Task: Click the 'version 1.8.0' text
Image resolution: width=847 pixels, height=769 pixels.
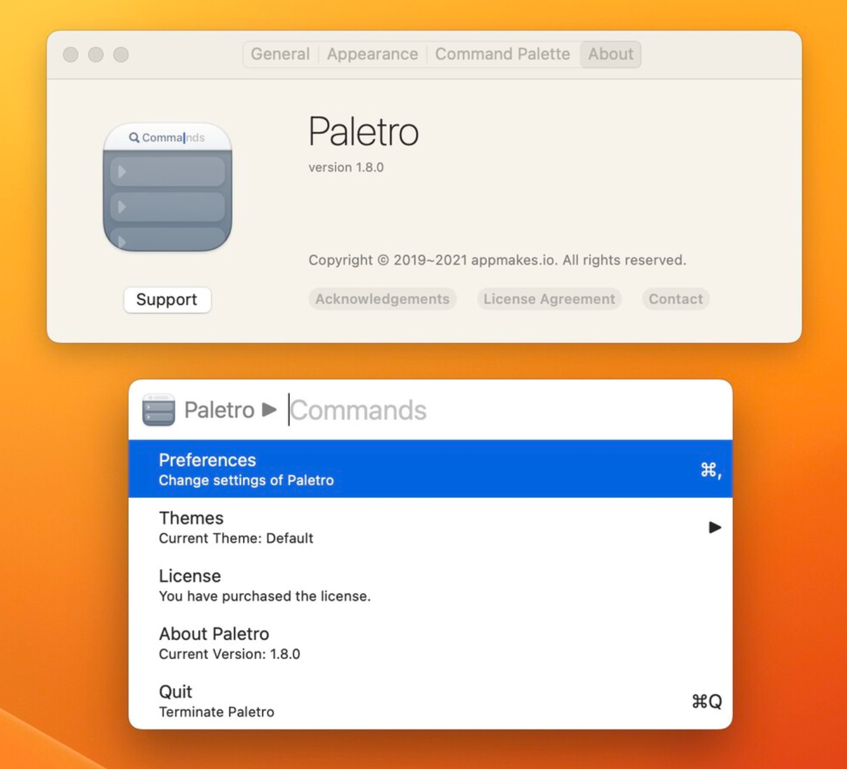Action: click(x=346, y=167)
